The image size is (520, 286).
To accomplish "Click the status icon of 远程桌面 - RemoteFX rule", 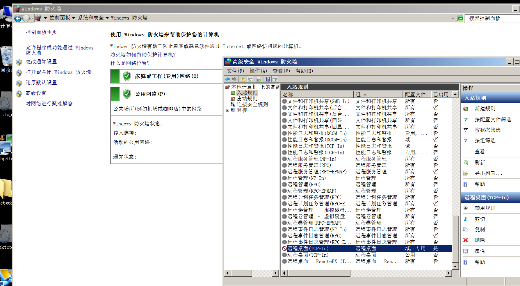I will click(284, 261).
